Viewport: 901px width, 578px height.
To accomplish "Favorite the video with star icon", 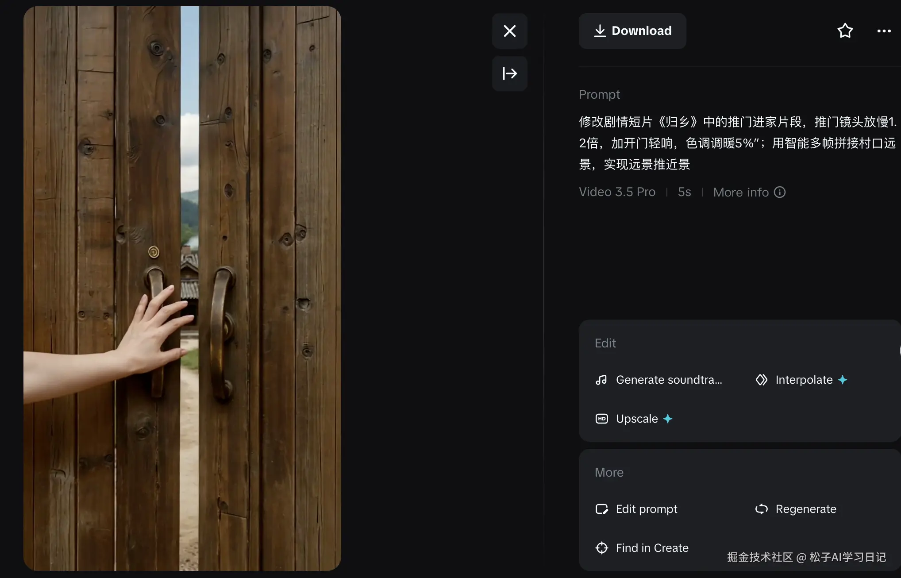I will click(x=845, y=31).
